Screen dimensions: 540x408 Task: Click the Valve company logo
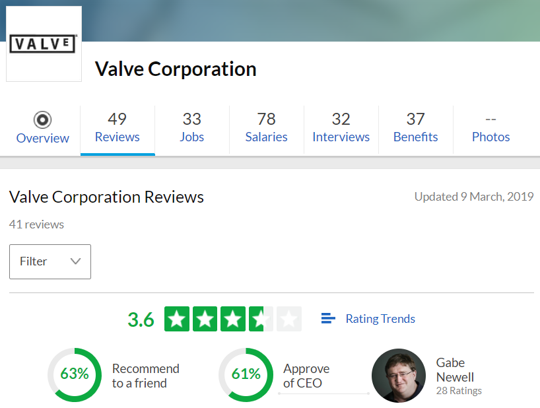(44, 44)
